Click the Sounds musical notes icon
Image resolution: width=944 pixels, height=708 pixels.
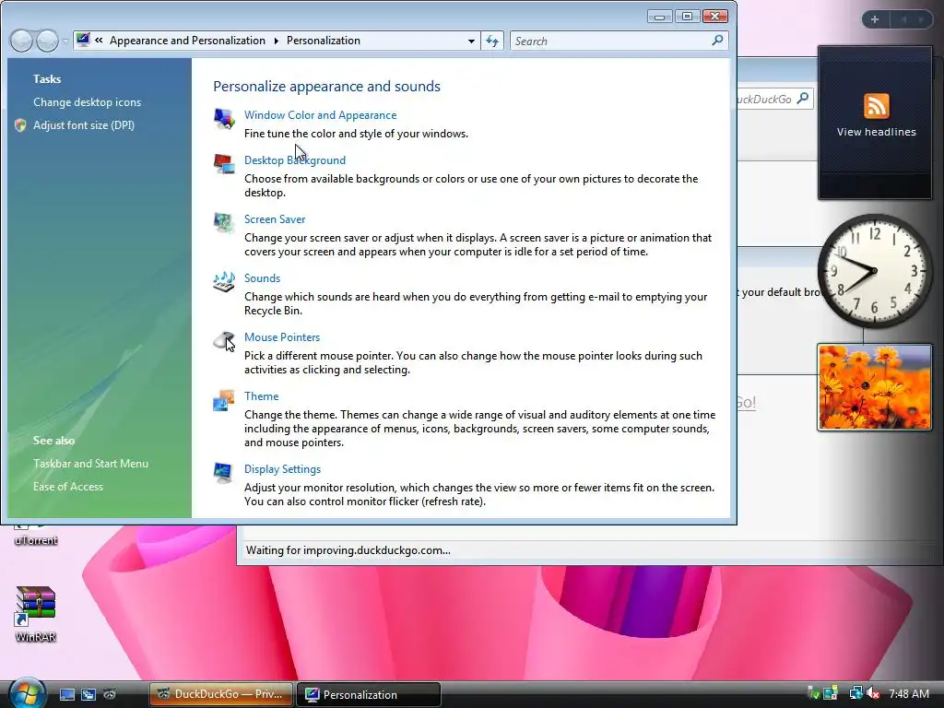click(224, 281)
